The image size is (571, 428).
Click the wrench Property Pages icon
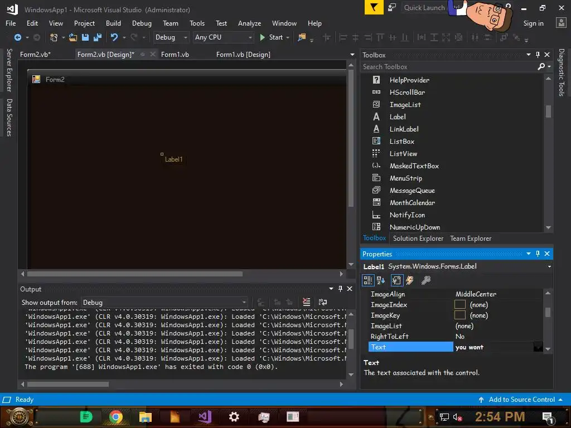(x=425, y=280)
